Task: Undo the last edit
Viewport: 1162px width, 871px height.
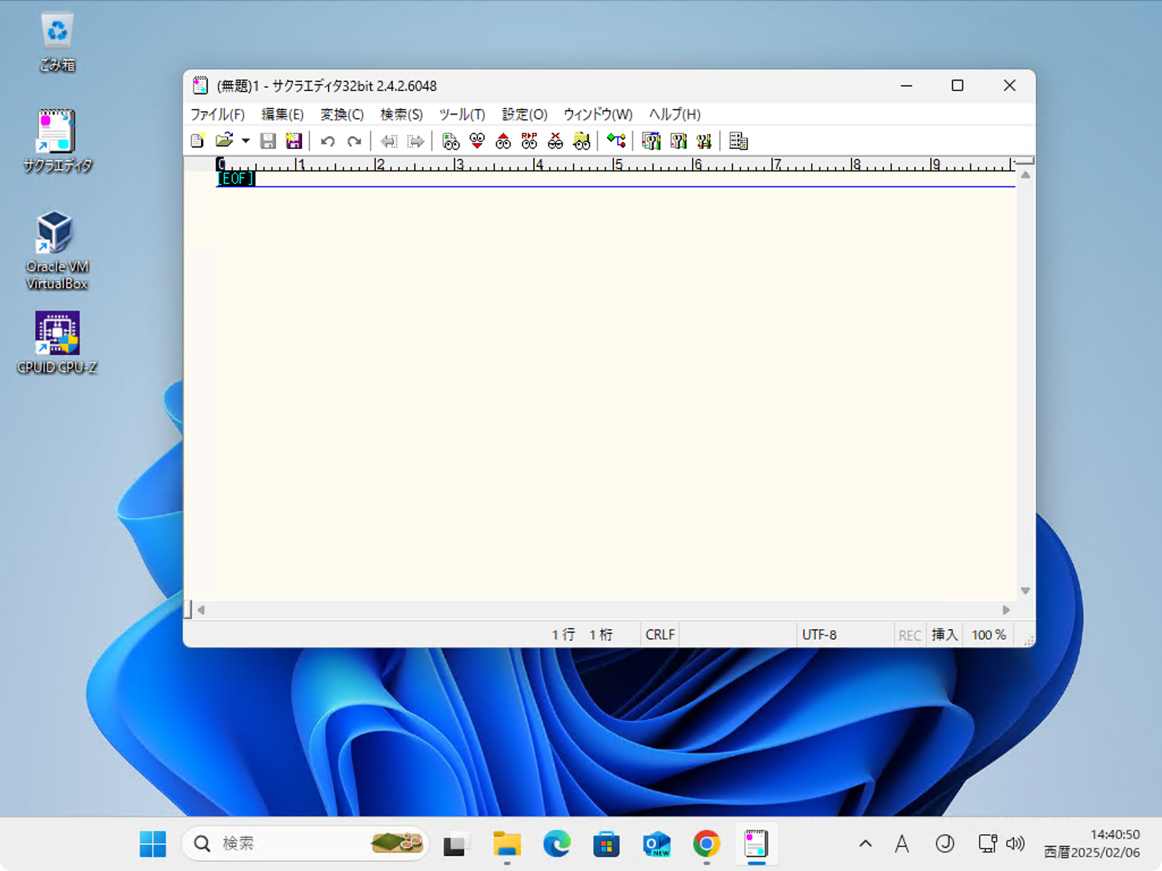Action: point(328,141)
